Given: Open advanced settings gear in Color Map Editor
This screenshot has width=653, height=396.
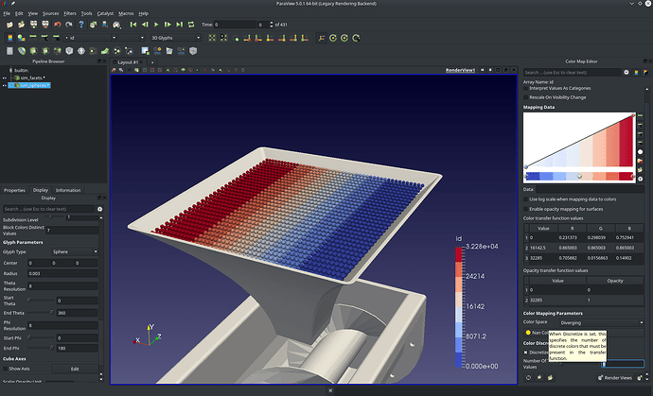Looking at the screenshot, I should (x=626, y=72).
